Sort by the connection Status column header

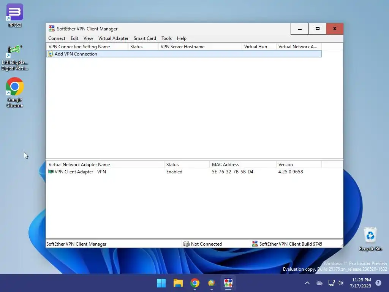[143, 47]
